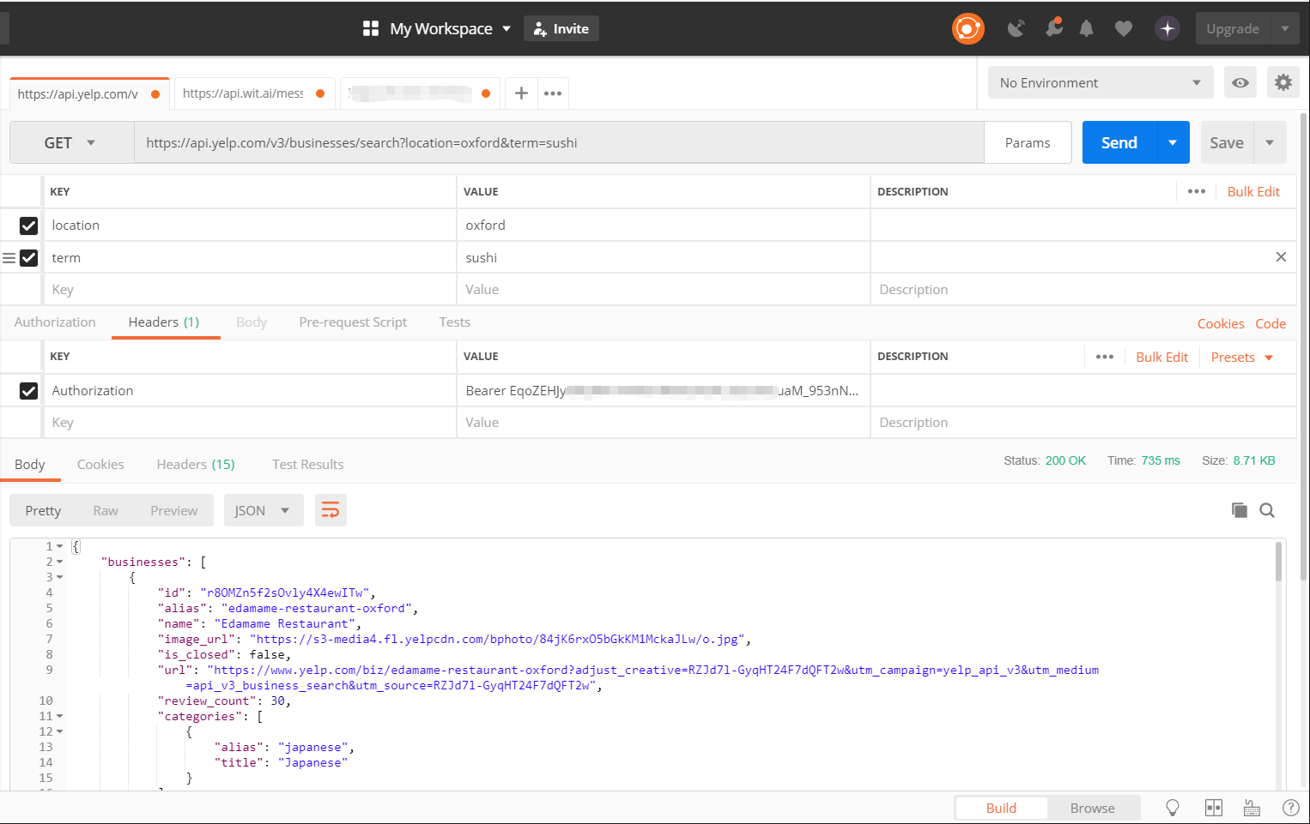Open the GET method dropdown
The height and width of the screenshot is (824, 1310).
[x=71, y=142]
